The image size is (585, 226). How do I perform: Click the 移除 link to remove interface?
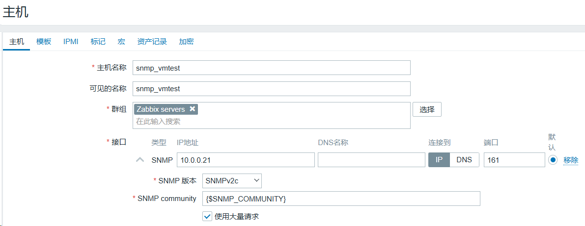point(571,160)
